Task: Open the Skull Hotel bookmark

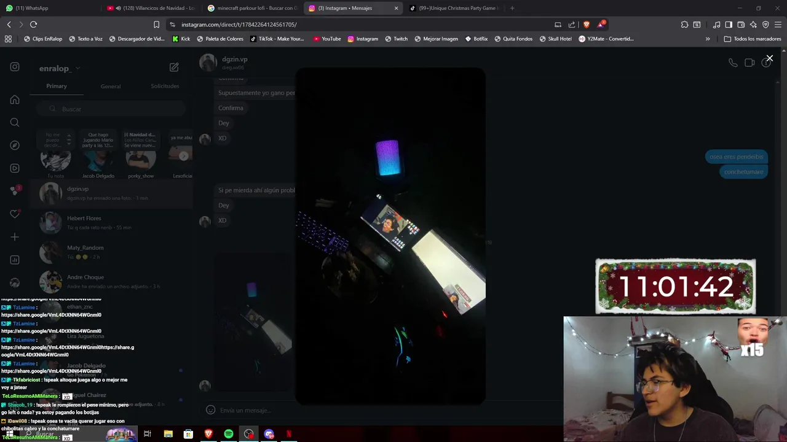Action: click(555, 39)
